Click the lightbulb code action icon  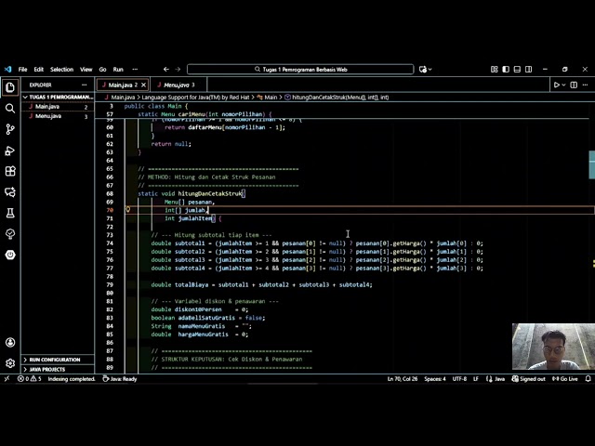[128, 209]
